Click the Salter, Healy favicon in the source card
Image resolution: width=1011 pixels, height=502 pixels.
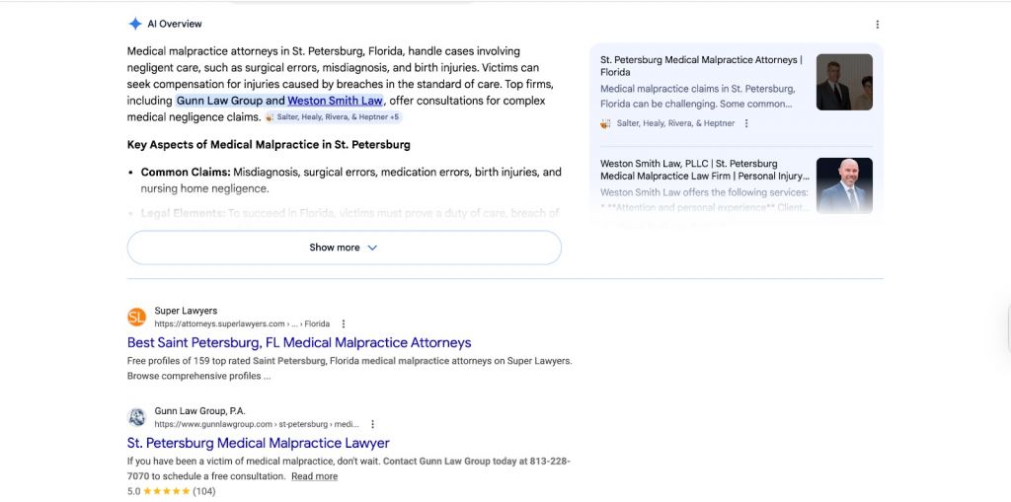(605, 123)
